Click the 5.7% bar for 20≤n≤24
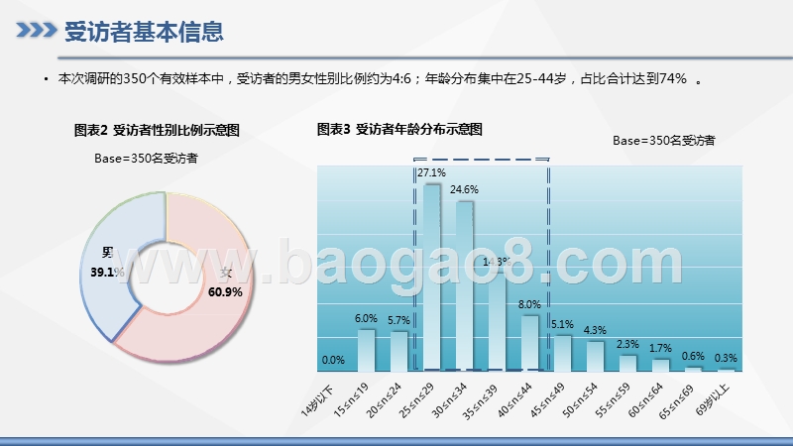The width and height of the screenshot is (793, 446). pyautogui.click(x=399, y=352)
